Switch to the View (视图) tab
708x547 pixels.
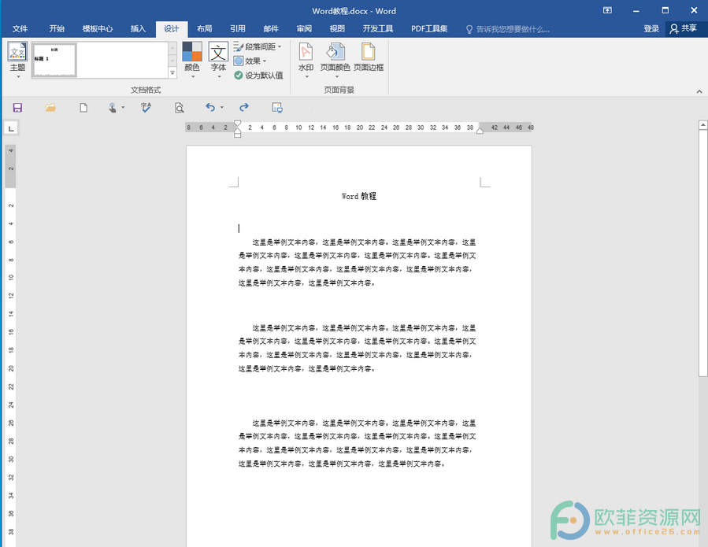click(337, 29)
